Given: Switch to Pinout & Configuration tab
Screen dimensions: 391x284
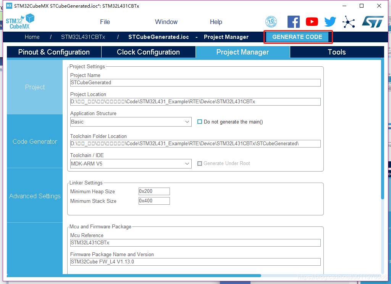Looking at the screenshot, I should click(54, 52).
